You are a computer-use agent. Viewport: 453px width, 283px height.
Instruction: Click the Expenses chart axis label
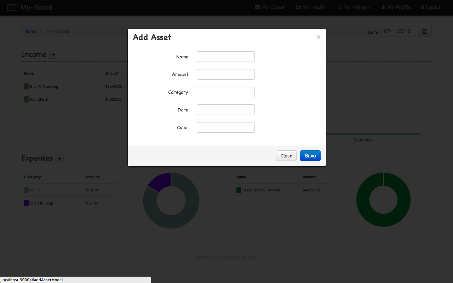pyautogui.click(x=363, y=140)
